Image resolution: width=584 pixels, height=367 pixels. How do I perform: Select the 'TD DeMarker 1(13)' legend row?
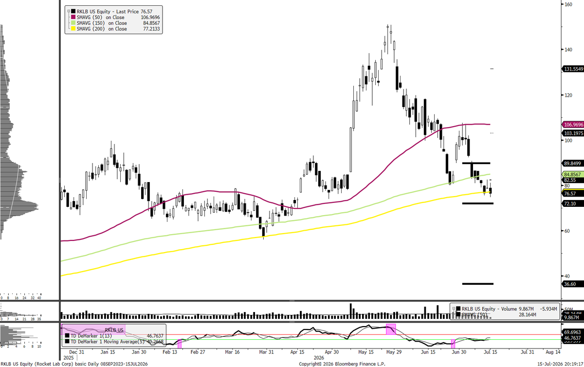114,336
